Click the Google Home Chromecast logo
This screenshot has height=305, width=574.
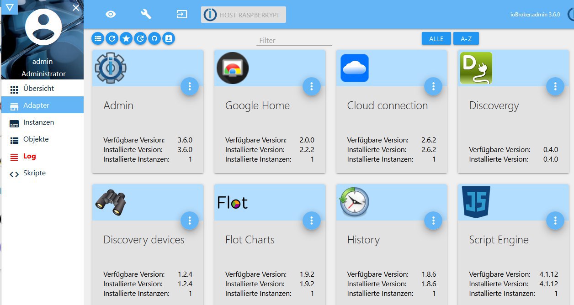pyautogui.click(x=233, y=68)
